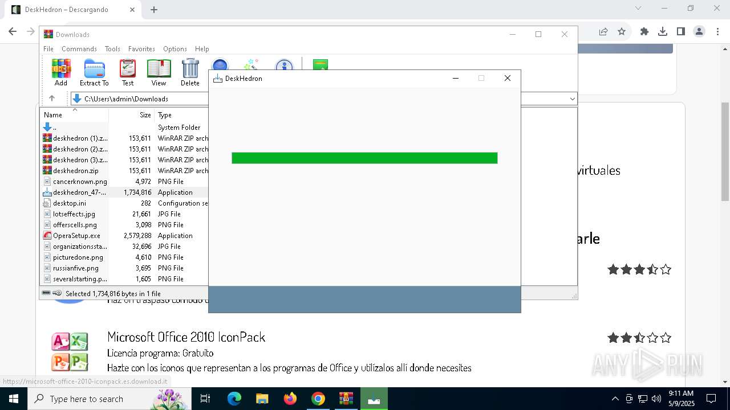The image size is (730, 410).
Task: Click the Test archive toolbar icon
Action: point(128,72)
